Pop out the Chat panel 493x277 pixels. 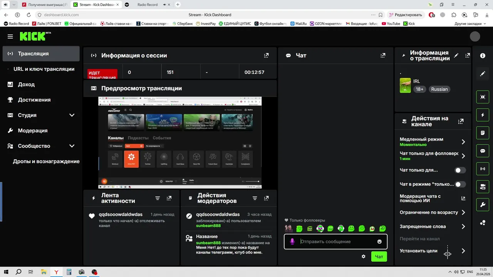pos(383,55)
